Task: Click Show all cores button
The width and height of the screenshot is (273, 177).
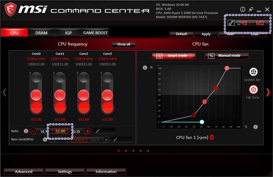Action: tap(124, 44)
